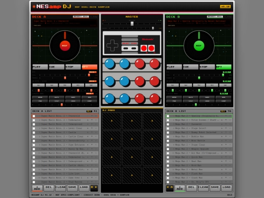Click the master crossfader handle
The width and height of the screenshot is (264, 198).
click(x=132, y=23)
